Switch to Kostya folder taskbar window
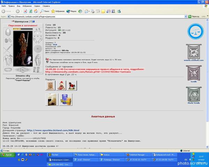209x167 pixels. tap(112, 155)
